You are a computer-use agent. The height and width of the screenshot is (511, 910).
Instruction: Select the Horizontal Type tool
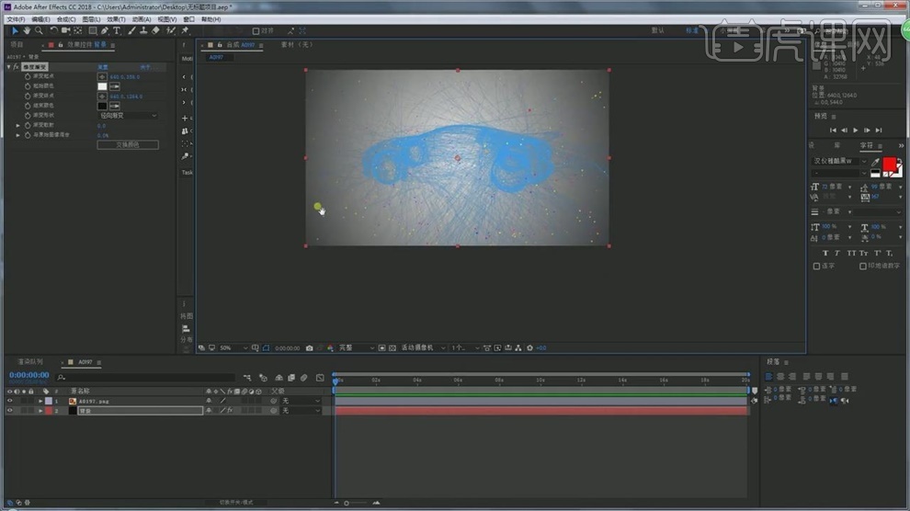click(117, 30)
